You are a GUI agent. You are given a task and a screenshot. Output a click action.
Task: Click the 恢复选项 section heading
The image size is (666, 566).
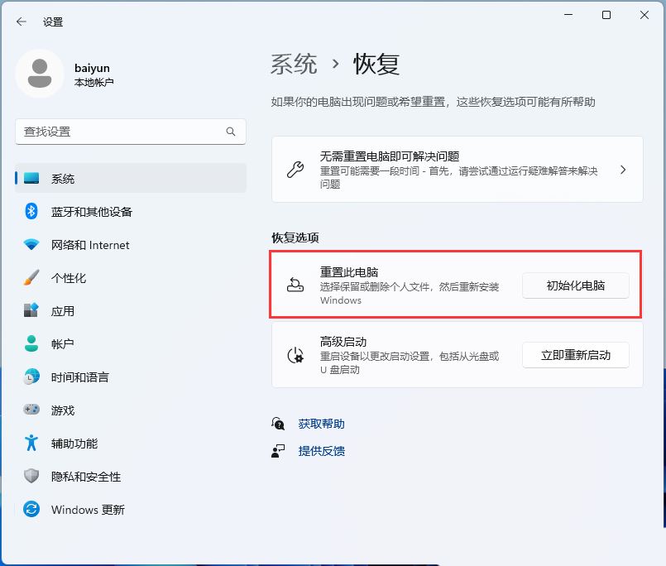coord(295,237)
